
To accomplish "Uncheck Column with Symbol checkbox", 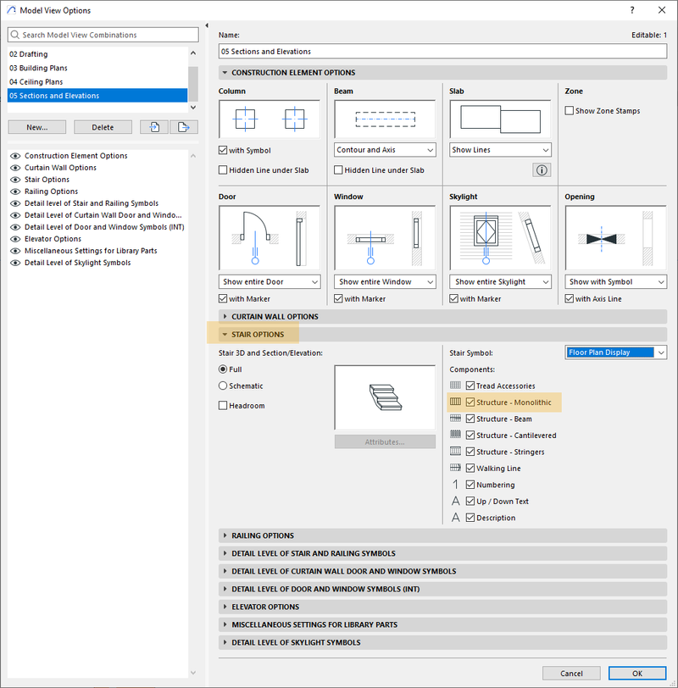I will (x=223, y=150).
